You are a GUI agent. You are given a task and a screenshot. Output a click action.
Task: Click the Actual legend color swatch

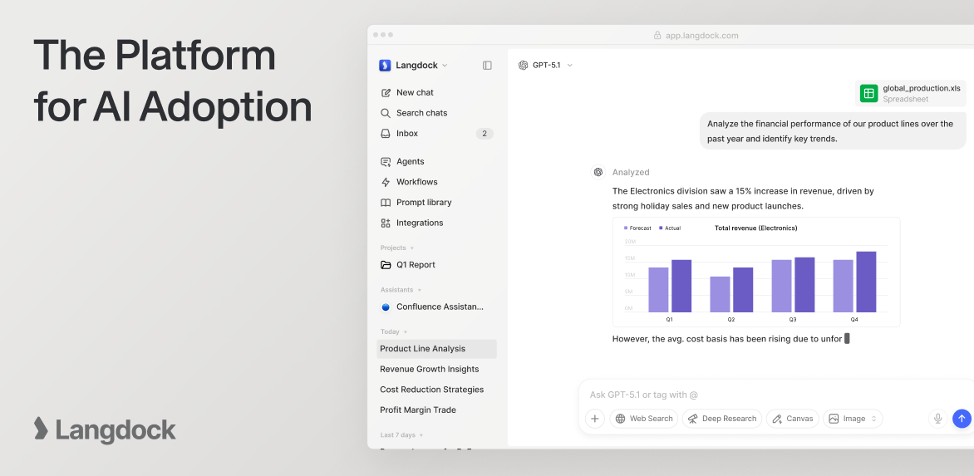click(x=661, y=228)
